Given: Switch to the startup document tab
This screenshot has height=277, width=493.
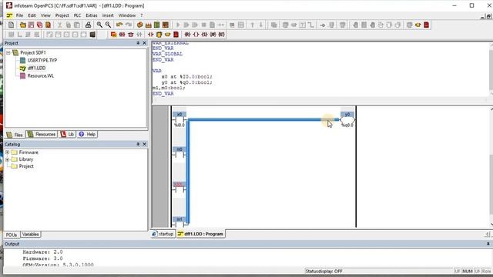Looking at the screenshot, I should coord(163,234).
